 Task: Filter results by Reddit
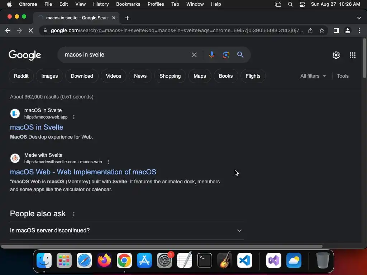click(21, 76)
